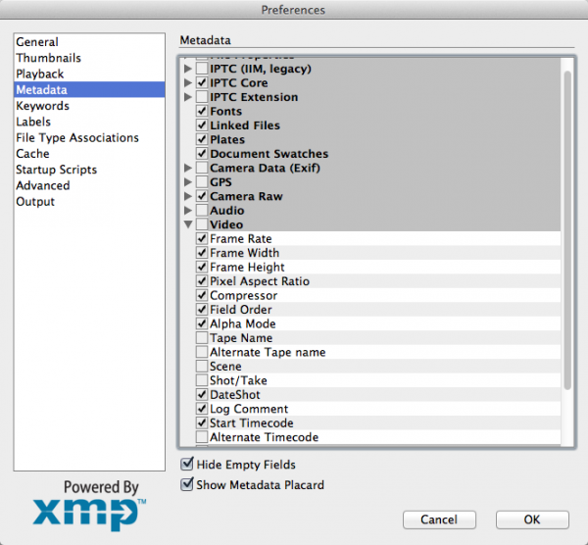Switch to the Cache preferences
This screenshot has height=545, width=588.
(32, 154)
